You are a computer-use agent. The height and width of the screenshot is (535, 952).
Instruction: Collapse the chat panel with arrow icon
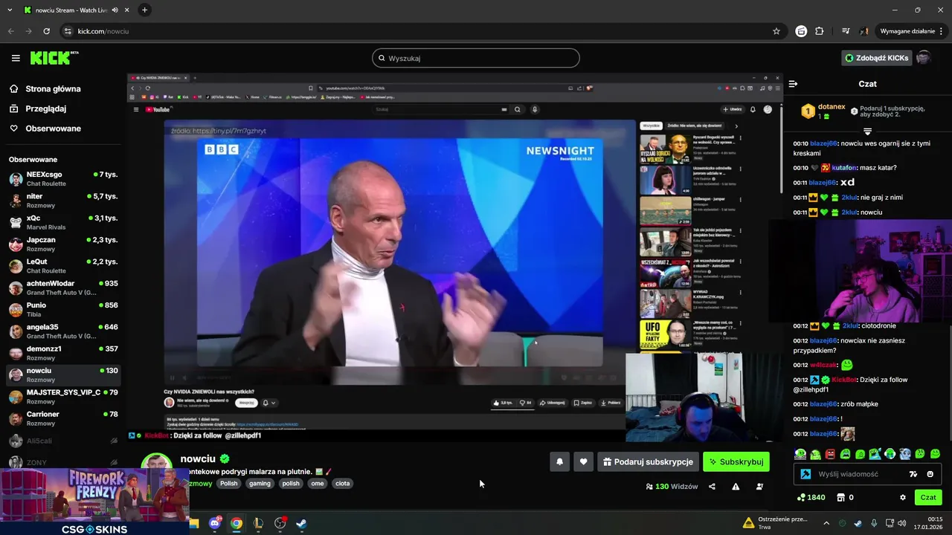(793, 84)
